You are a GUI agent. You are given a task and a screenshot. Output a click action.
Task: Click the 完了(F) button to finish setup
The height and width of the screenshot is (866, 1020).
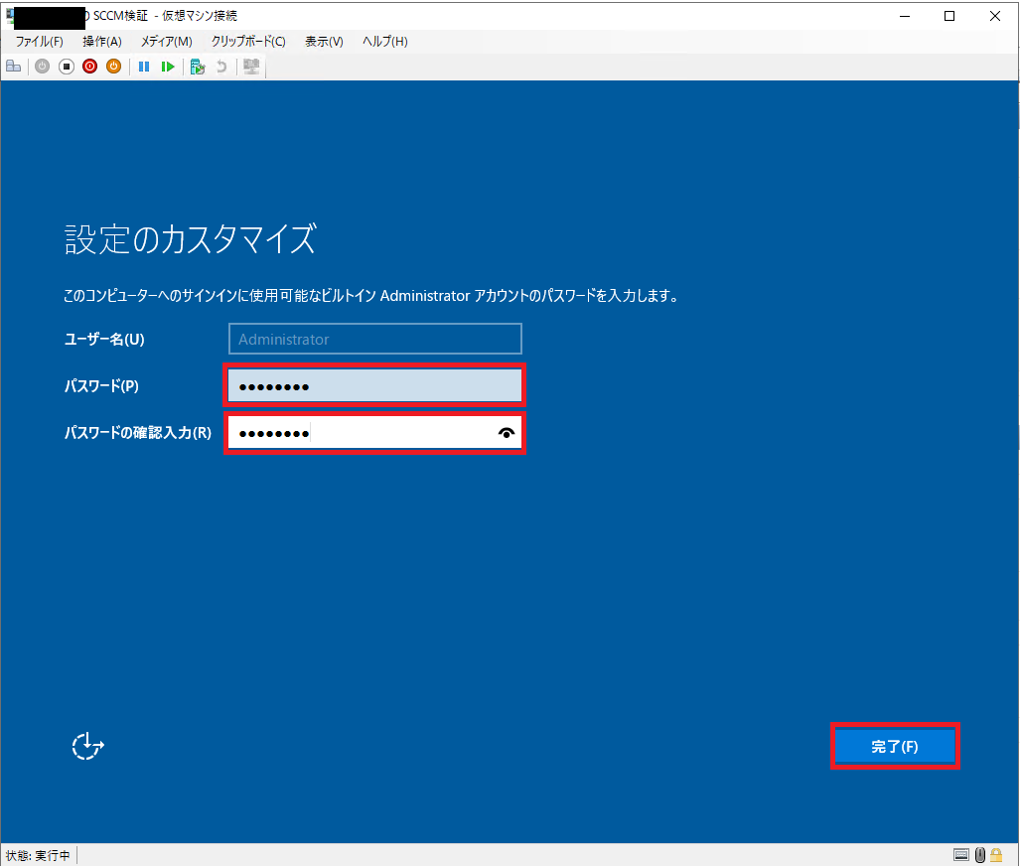pyautogui.click(x=895, y=746)
